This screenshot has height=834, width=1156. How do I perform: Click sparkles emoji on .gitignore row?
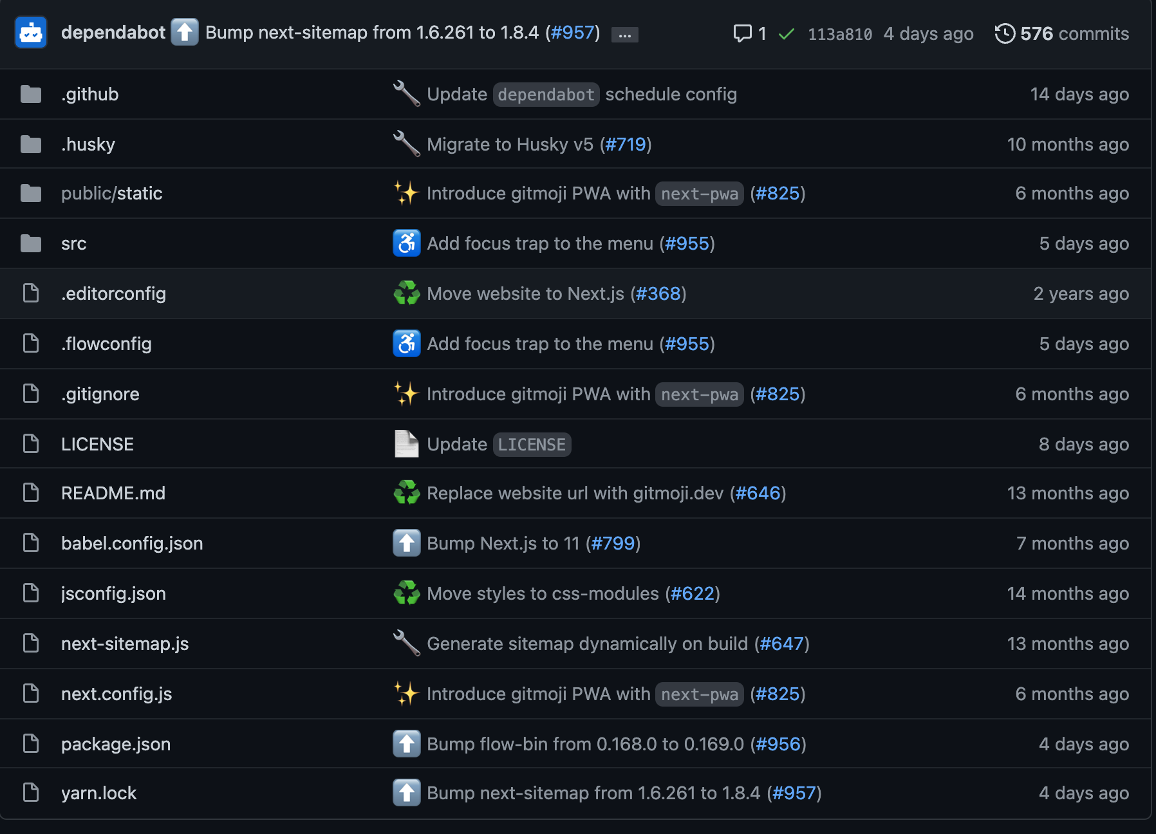[x=407, y=394]
